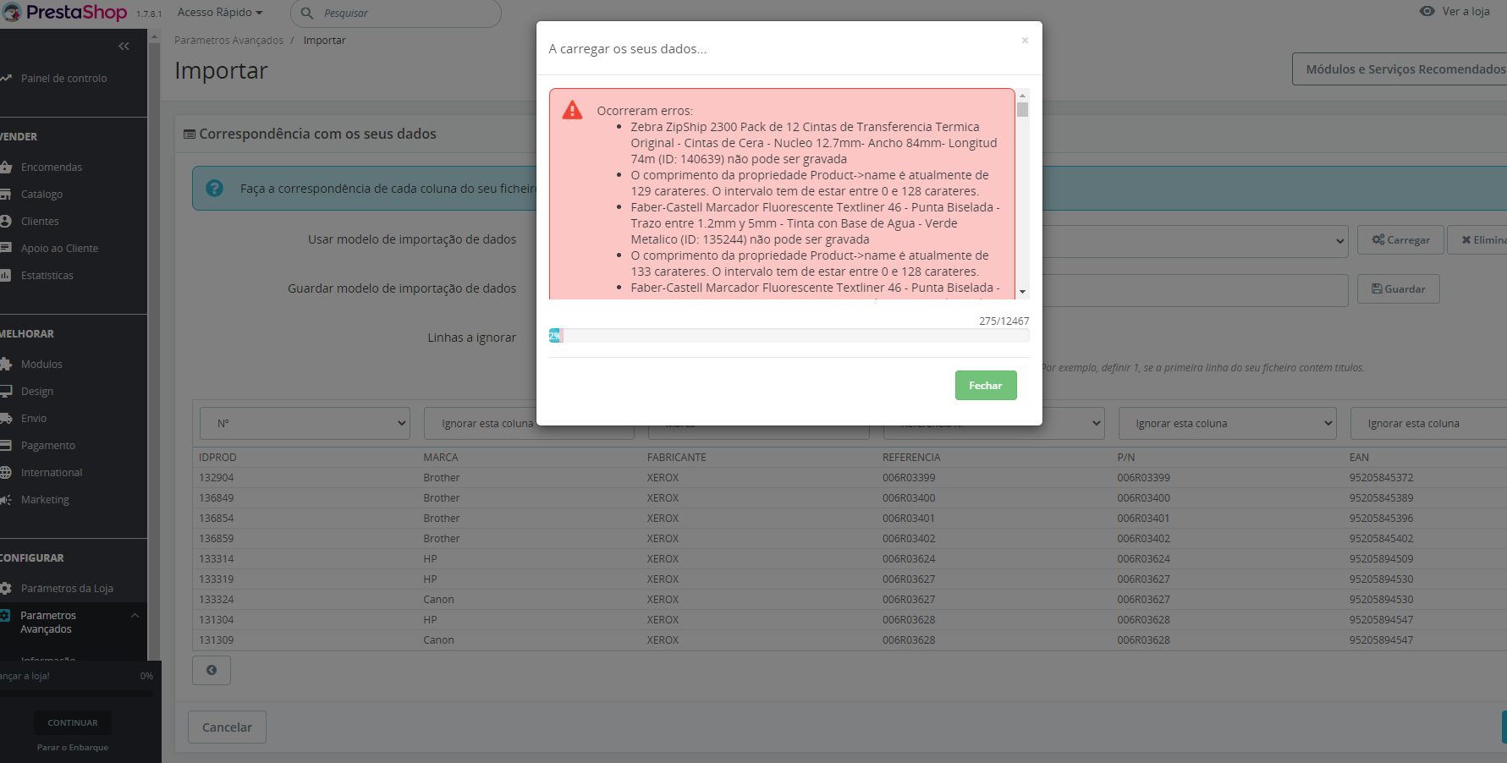
Task: Open Catalogo menu item
Action: [42, 194]
